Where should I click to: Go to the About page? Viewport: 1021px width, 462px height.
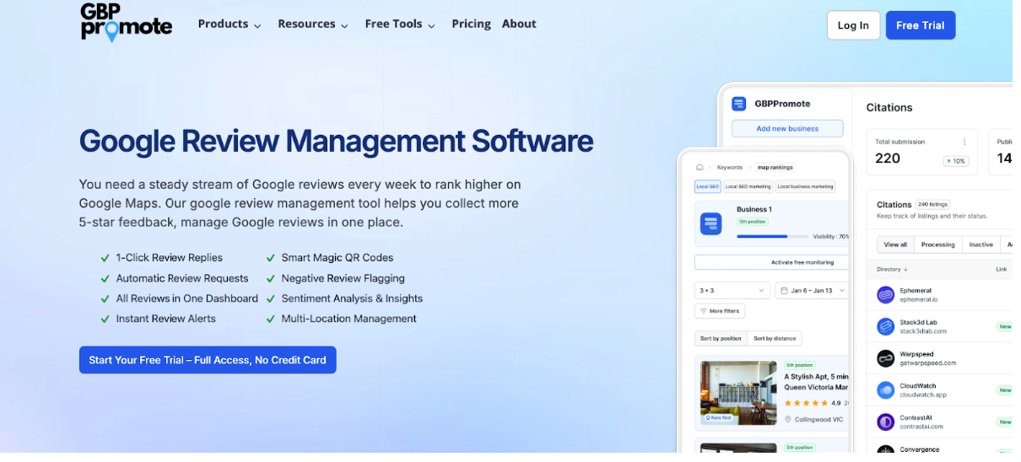[x=519, y=24]
